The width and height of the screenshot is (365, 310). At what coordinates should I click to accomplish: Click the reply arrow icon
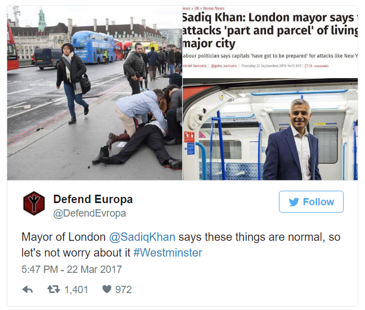(28, 290)
